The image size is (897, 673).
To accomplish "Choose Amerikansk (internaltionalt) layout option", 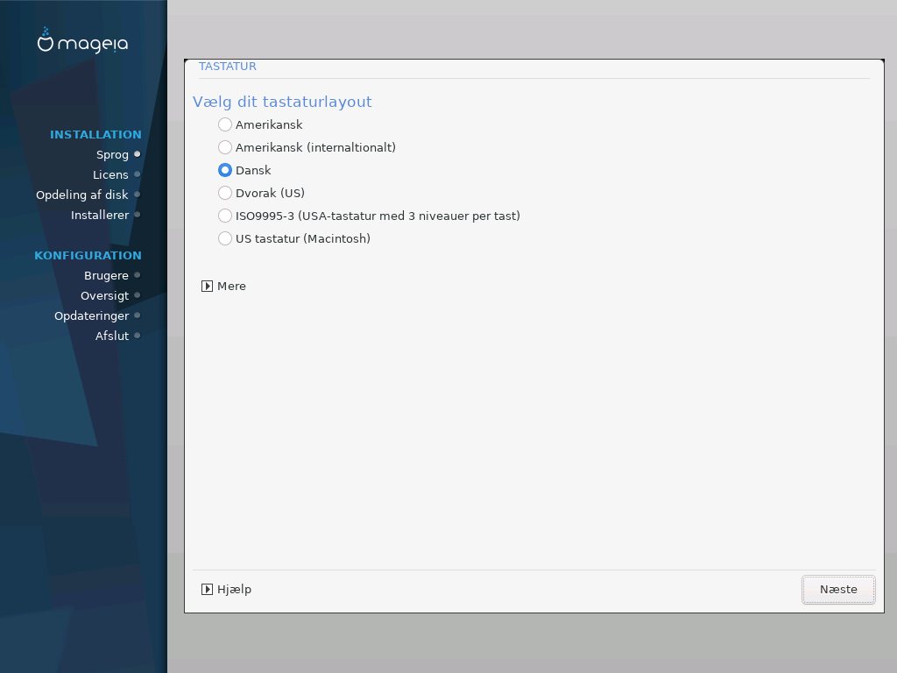I will (x=225, y=147).
